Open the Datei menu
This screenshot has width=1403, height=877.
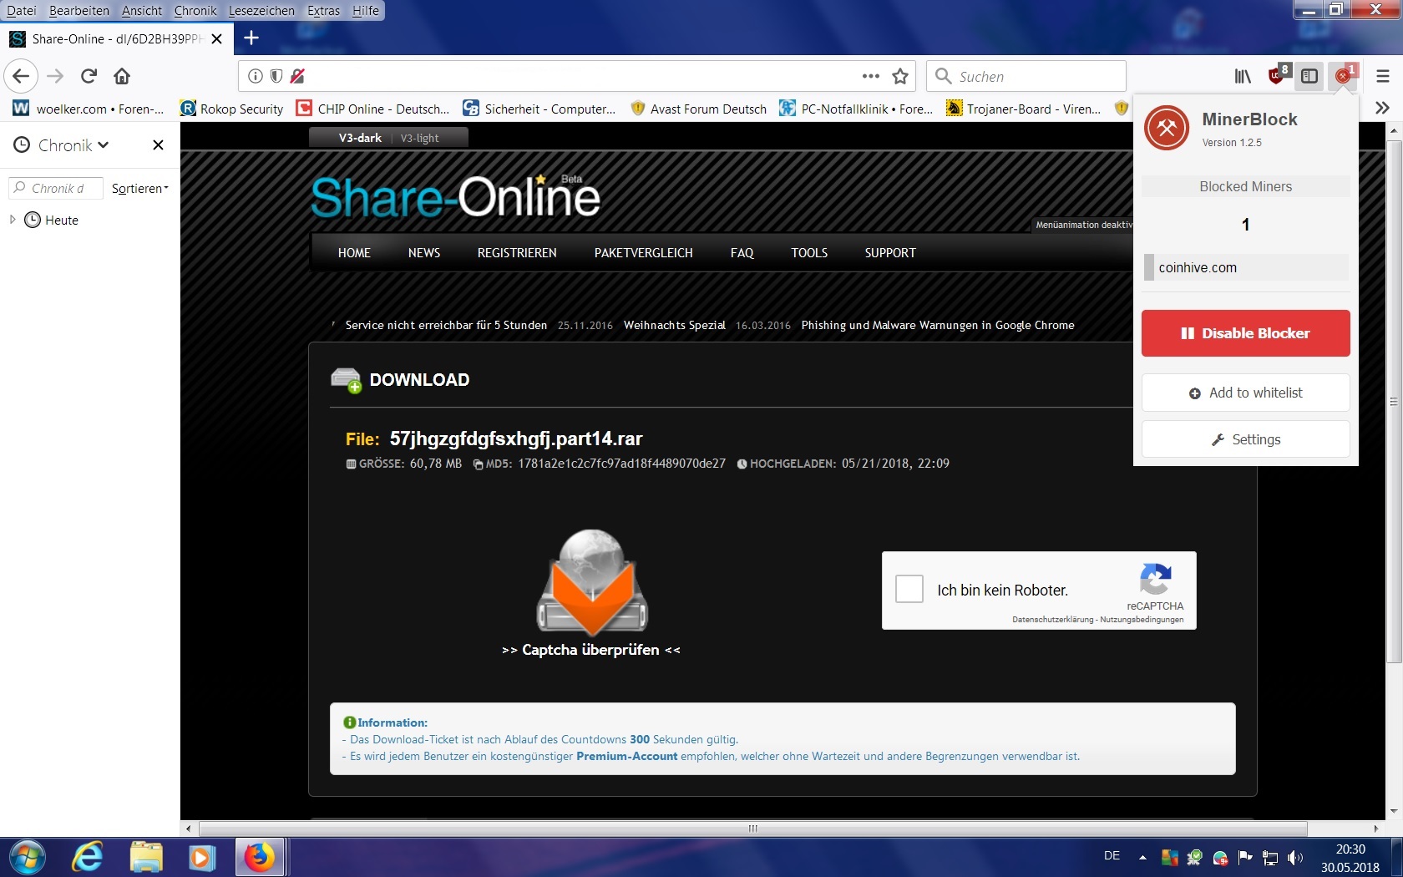pos(22,10)
